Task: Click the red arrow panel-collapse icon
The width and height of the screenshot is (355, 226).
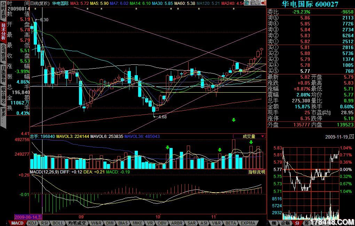Action: click(x=263, y=3)
